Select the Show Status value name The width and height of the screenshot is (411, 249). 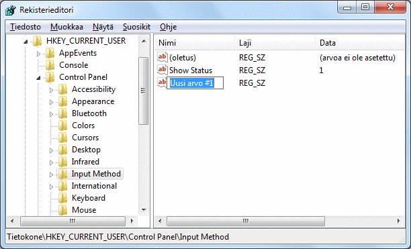(191, 70)
